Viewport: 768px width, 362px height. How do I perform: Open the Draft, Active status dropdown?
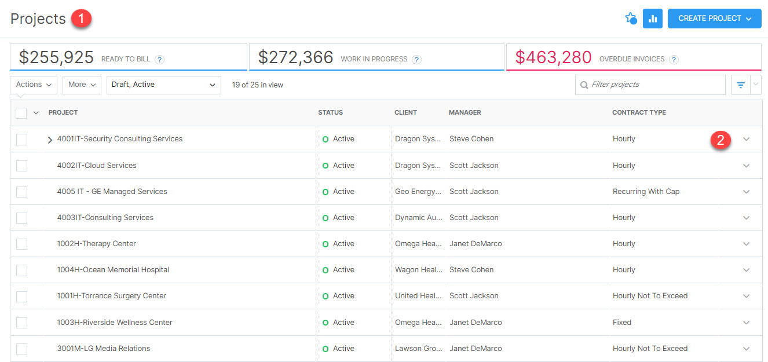[x=163, y=85]
